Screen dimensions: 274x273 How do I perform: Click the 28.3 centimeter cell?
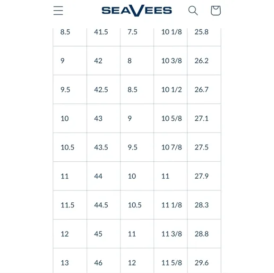(x=204, y=205)
